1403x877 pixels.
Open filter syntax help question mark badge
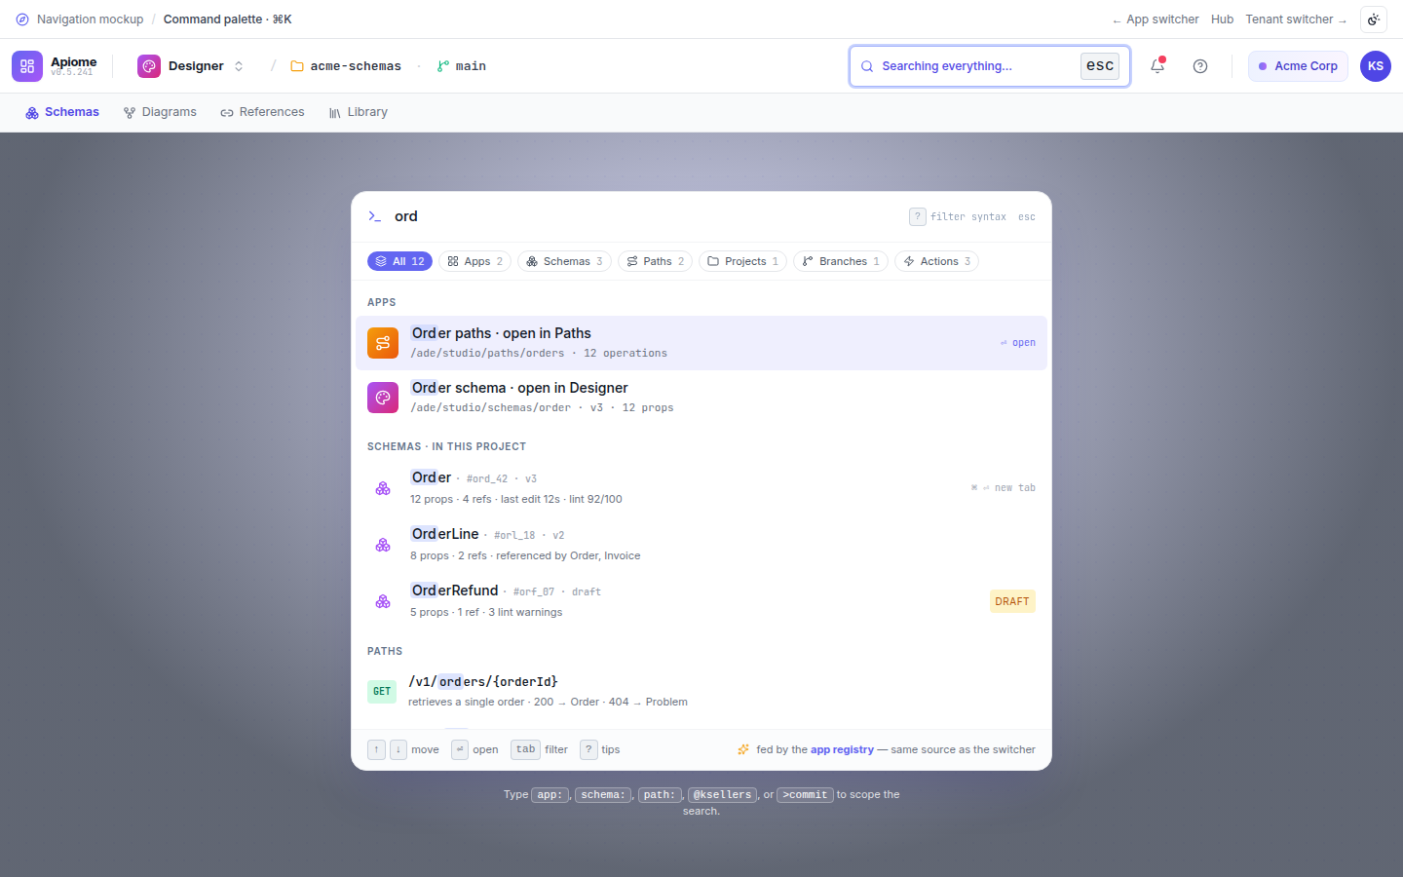pos(918,216)
